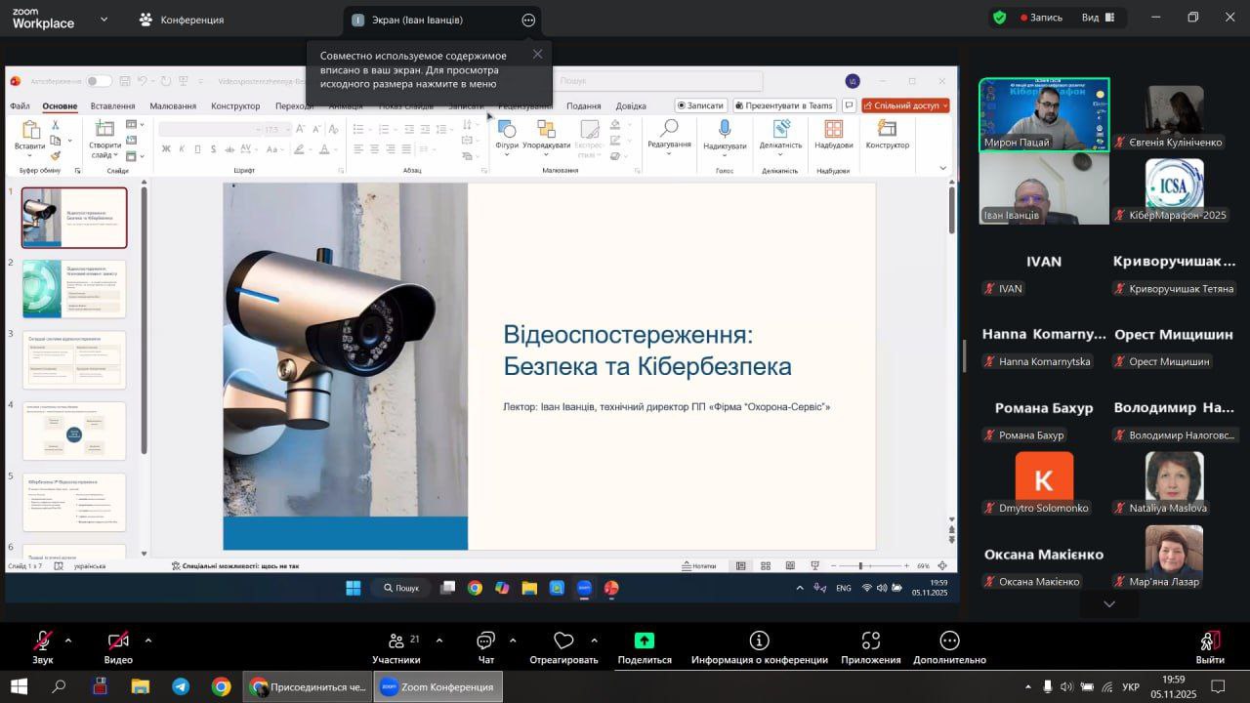Screen dimensions: 1250x703
Task: Toggle the AutoSave switch in PowerPoint
Action: click(x=99, y=81)
